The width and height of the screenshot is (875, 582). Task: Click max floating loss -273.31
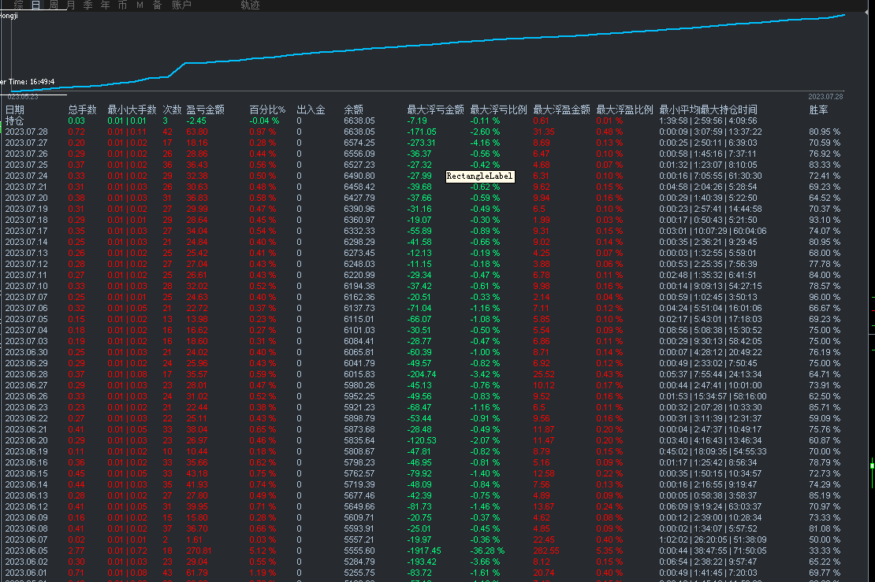coord(422,143)
